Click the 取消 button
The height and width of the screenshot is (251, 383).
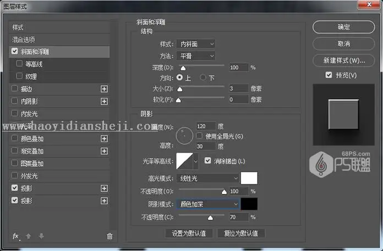[344, 43]
